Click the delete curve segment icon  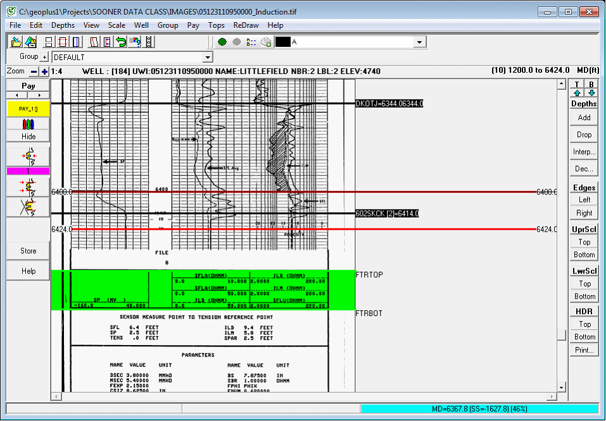[x=28, y=205]
